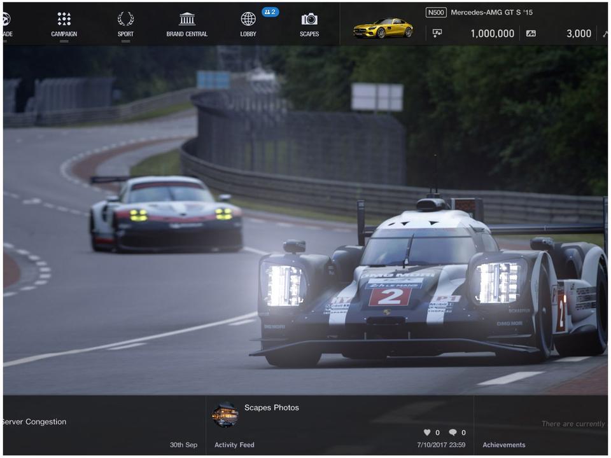Open the Achievements tab
The width and height of the screenshot is (611, 458).
(x=504, y=445)
